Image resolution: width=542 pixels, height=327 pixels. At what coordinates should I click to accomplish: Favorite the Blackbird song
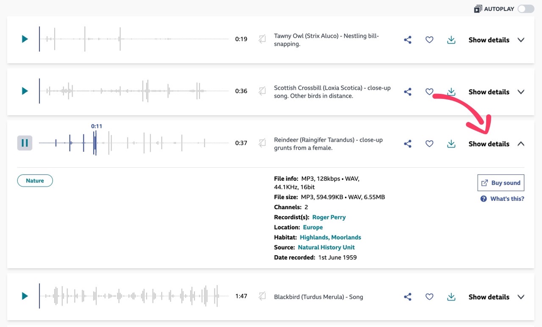coord(429,297)
